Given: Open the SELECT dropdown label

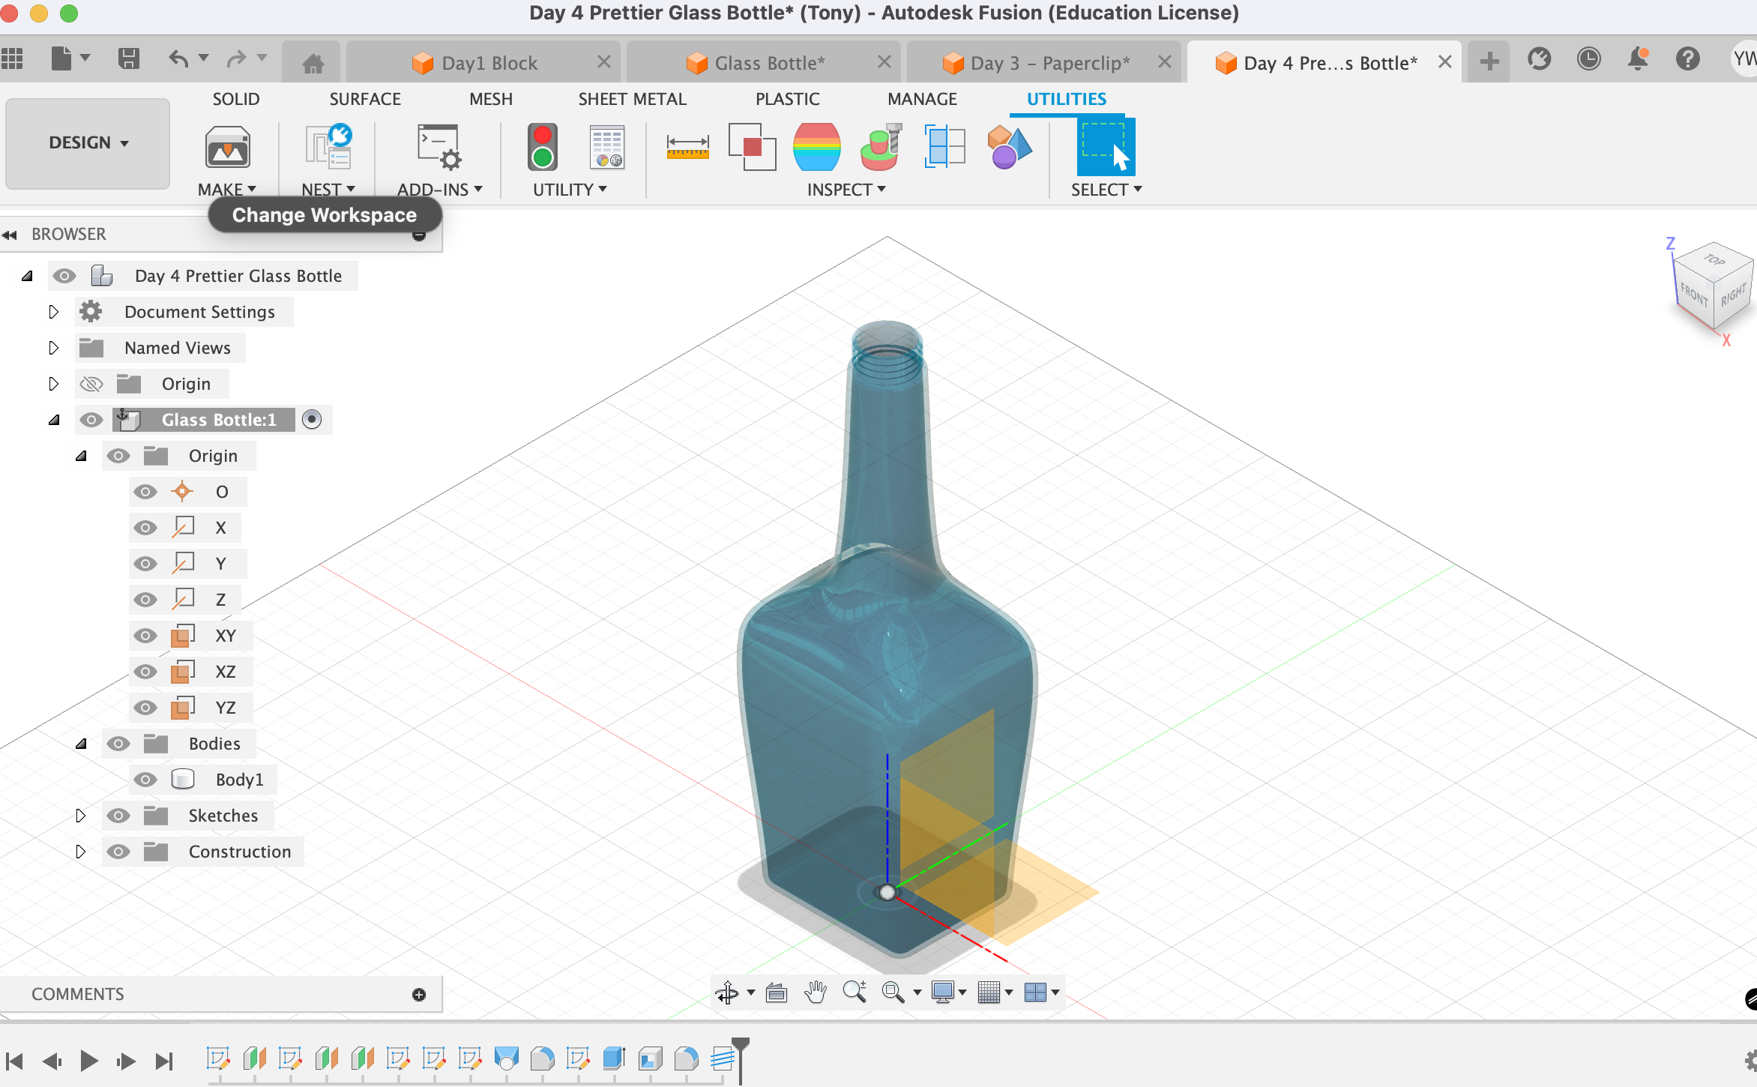Looking at the screenshot, I should [1106, 190].
